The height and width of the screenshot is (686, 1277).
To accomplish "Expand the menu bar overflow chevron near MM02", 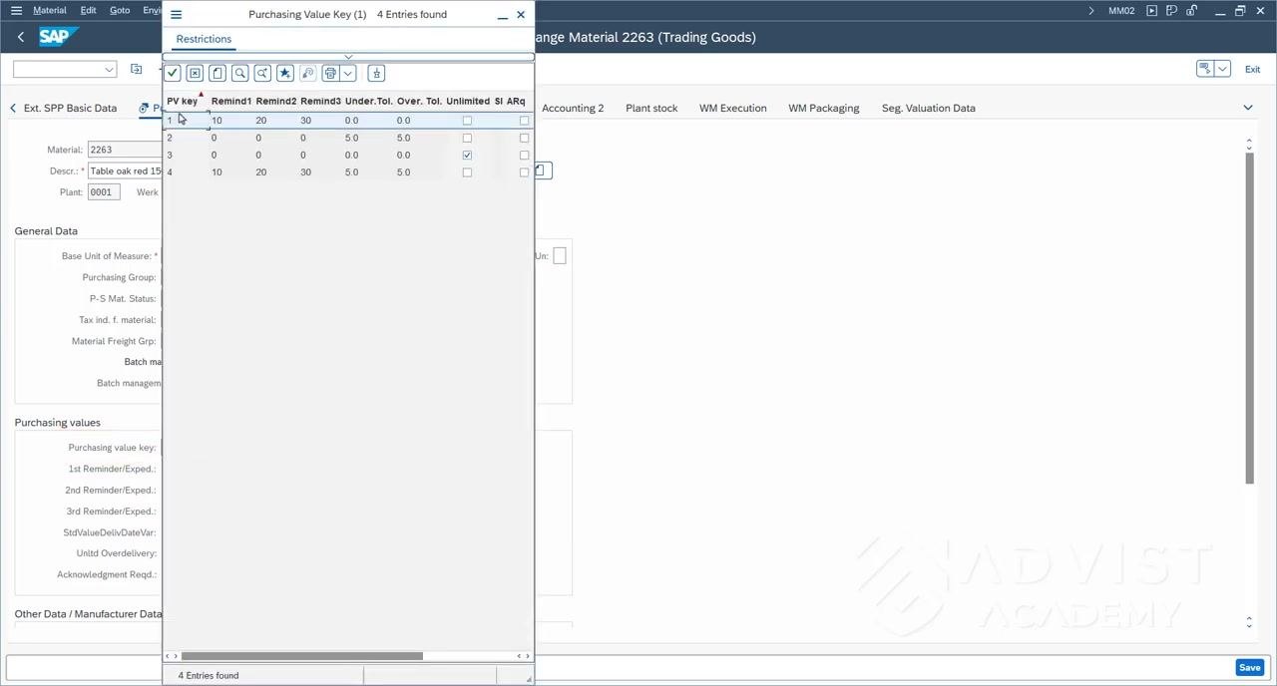I will click(x=1091, y=10).
